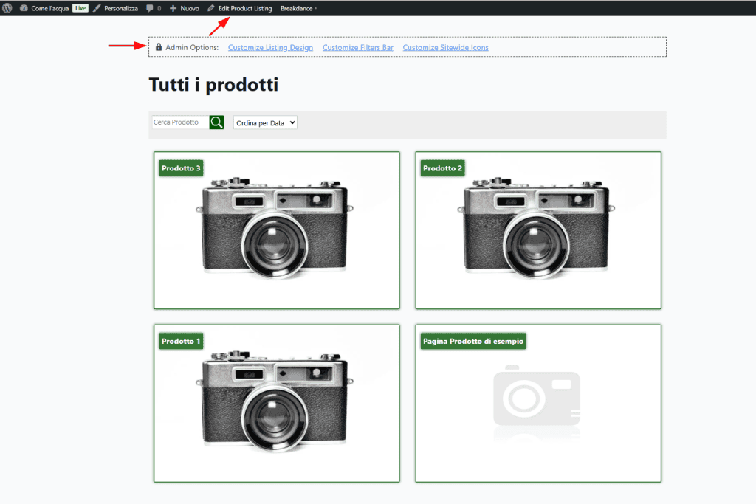Click the WordPress logo in the admin bar
The width and height of the screenshot is (756, 504).
pyautogui.click(x=7, y=8)
